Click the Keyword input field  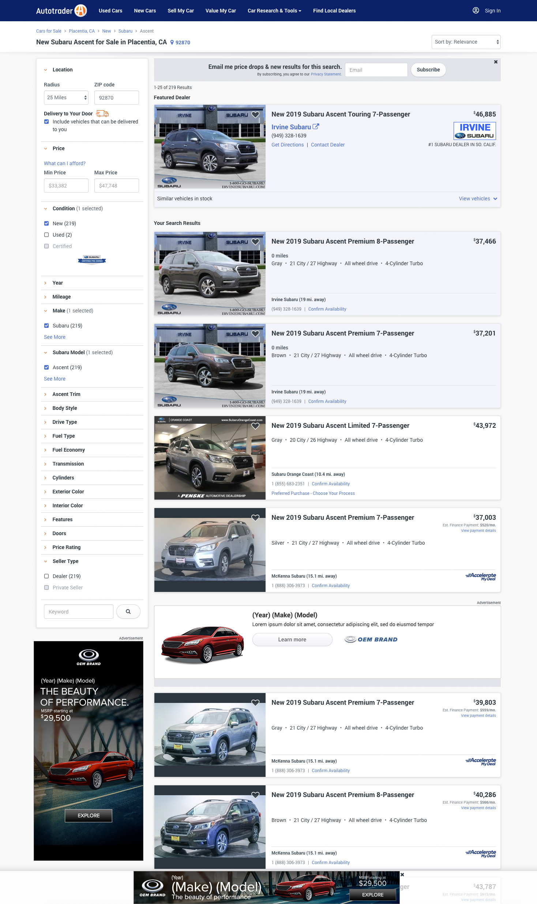[79, 611]
